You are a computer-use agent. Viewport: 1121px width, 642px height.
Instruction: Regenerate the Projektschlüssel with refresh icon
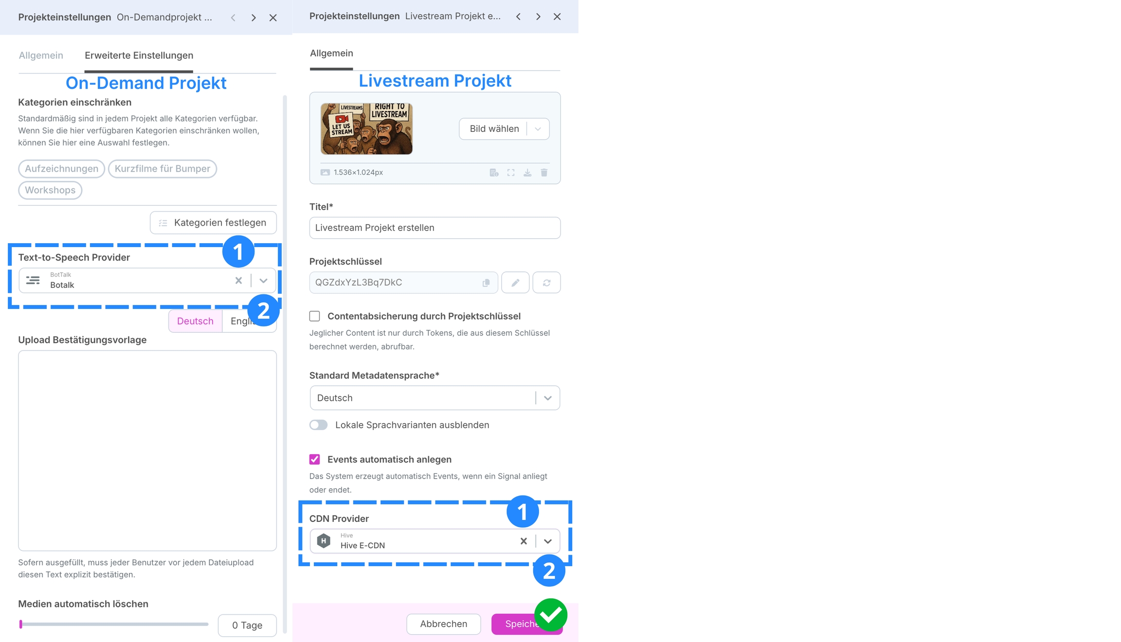click(546, 283)
